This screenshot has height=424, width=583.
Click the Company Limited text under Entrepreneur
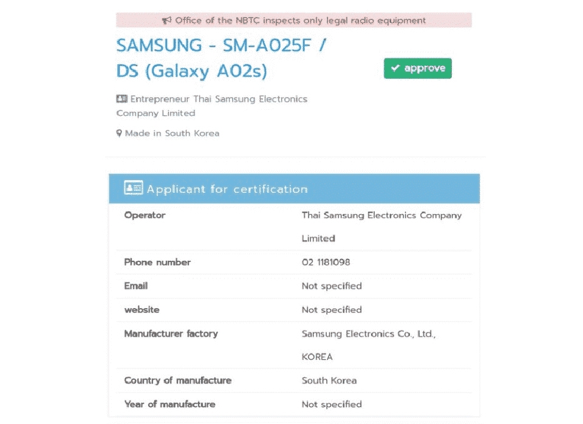(x=156, y=113)
